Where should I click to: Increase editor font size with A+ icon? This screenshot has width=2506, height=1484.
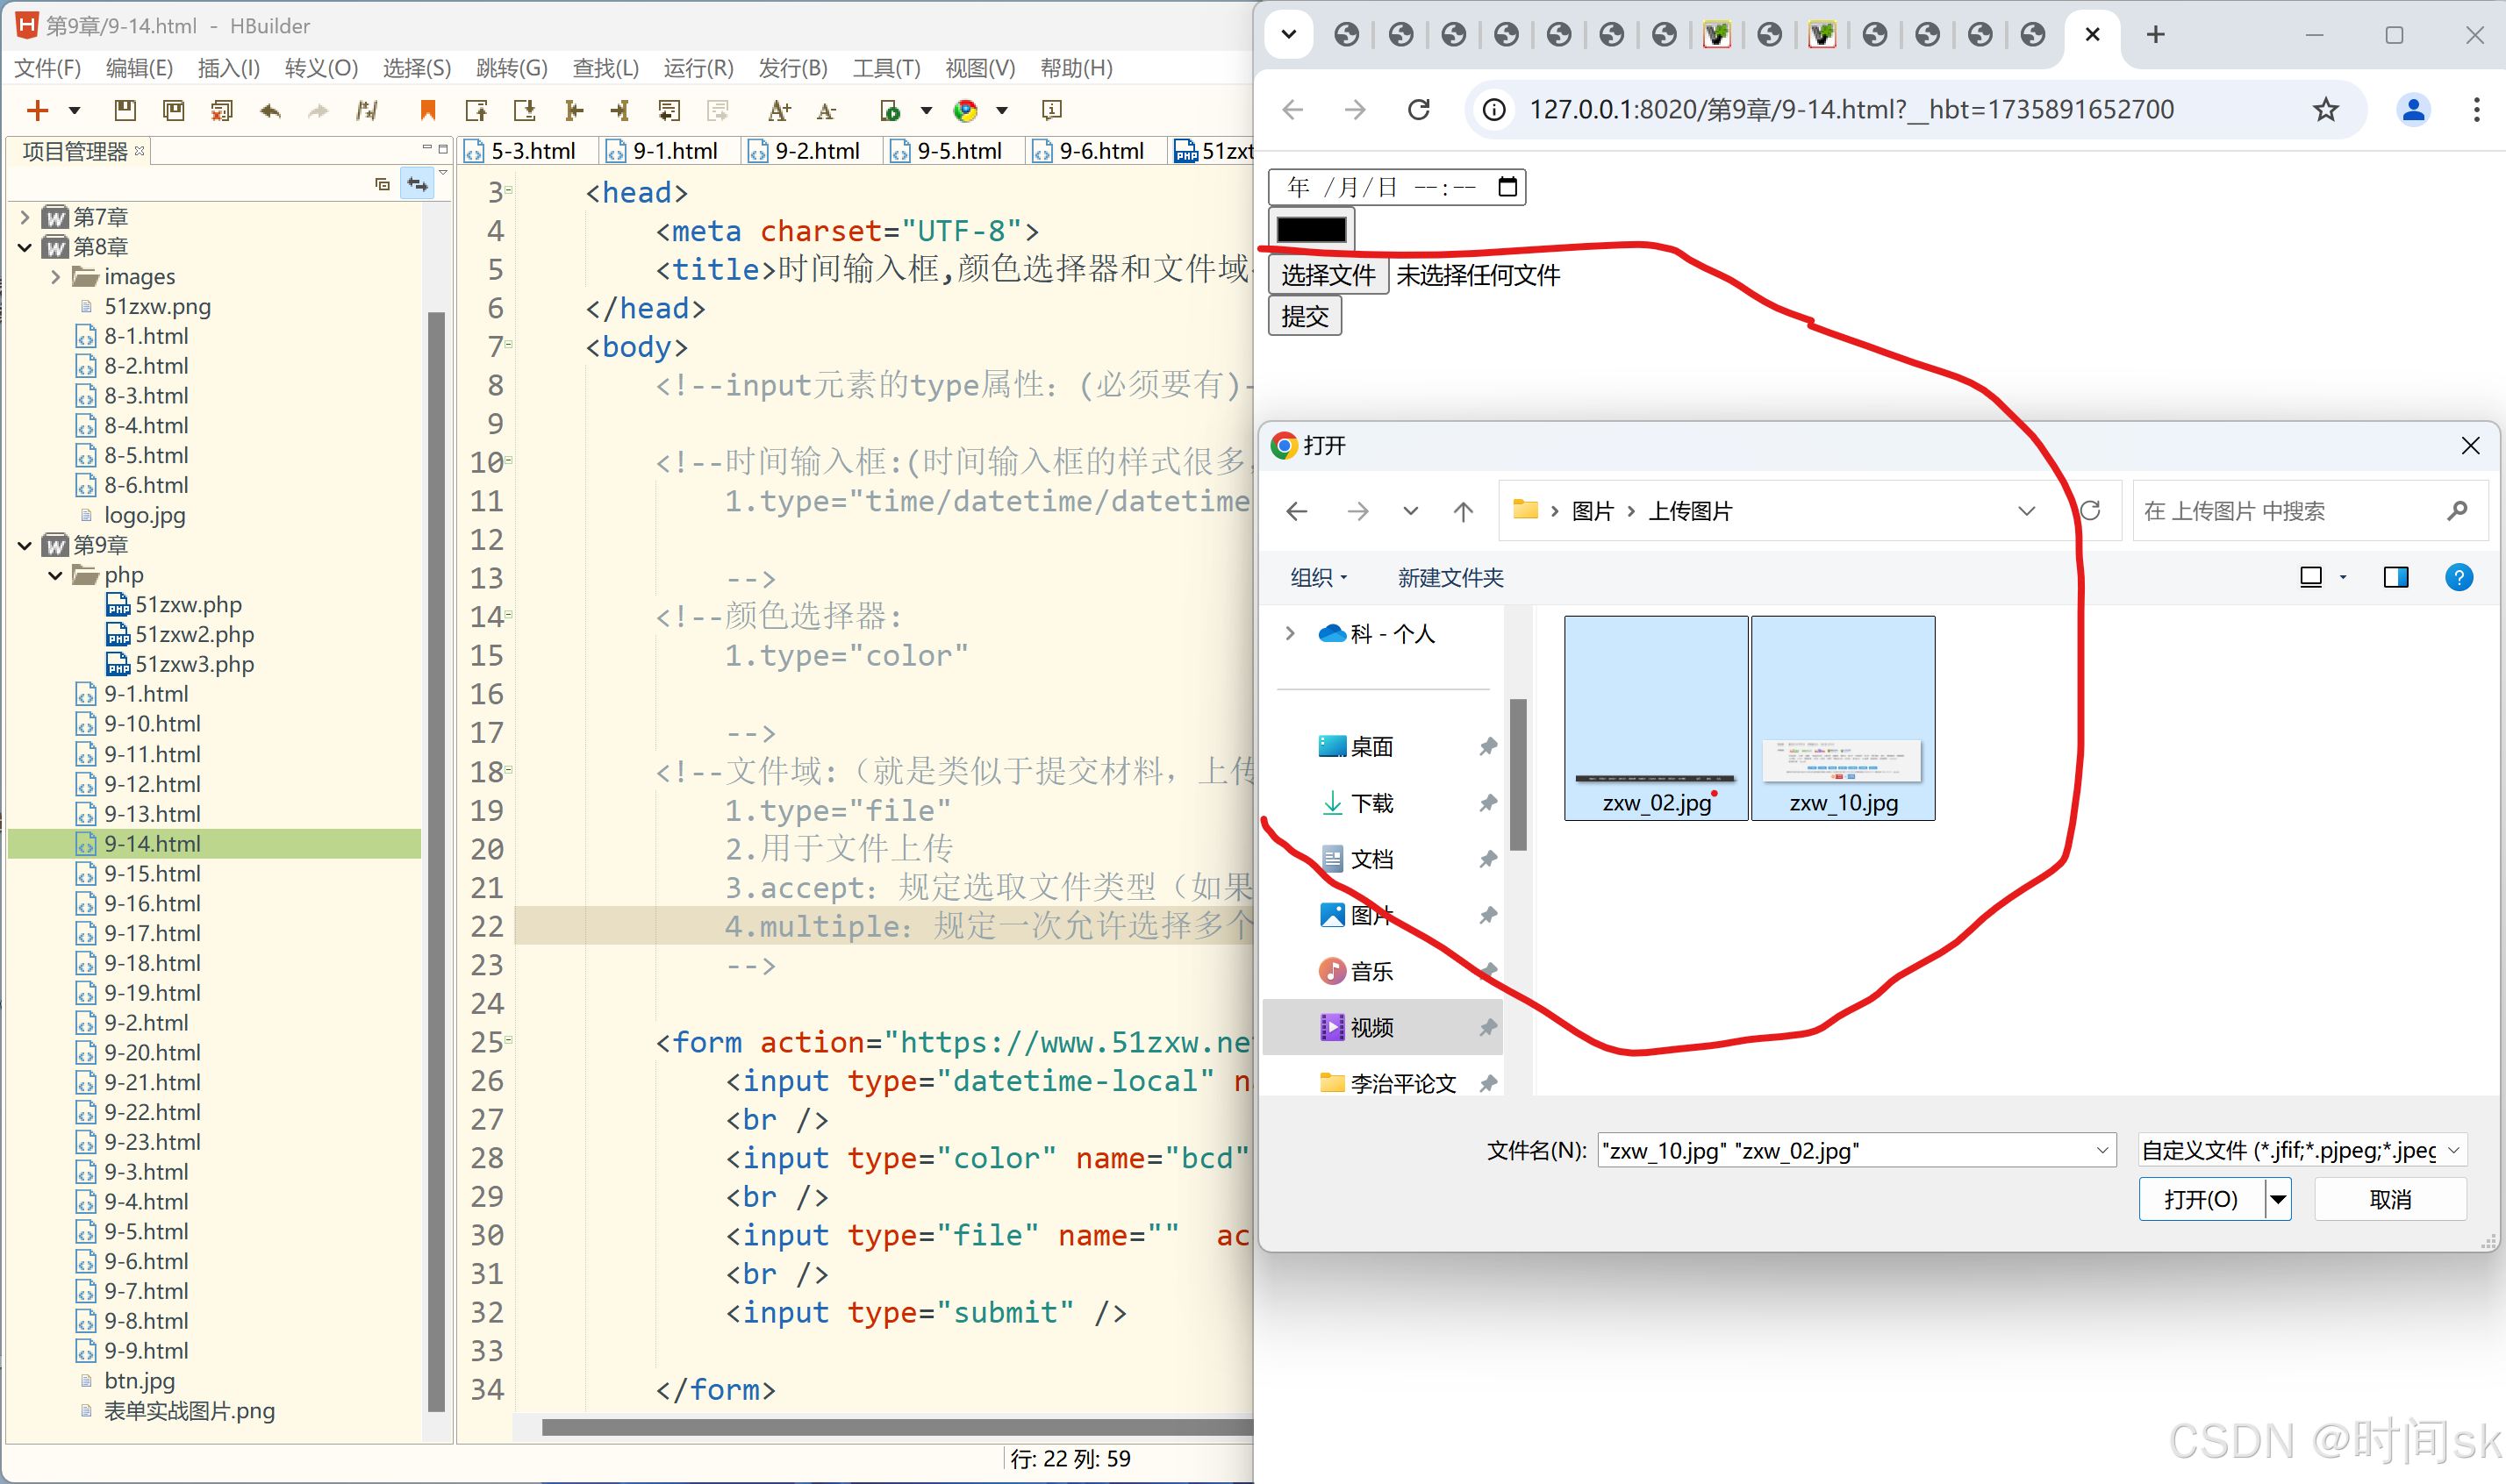(x=778, y=110)
